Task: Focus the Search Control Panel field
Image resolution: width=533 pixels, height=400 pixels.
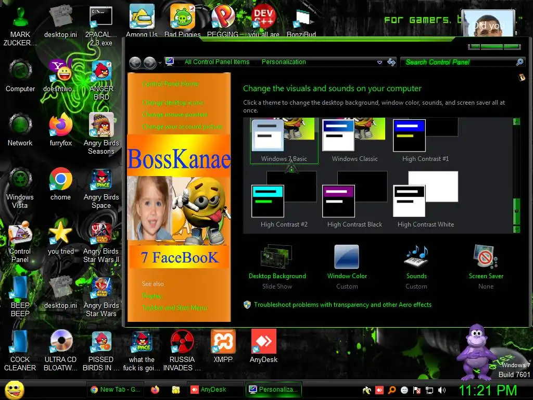Action: (x=459, y=62)
